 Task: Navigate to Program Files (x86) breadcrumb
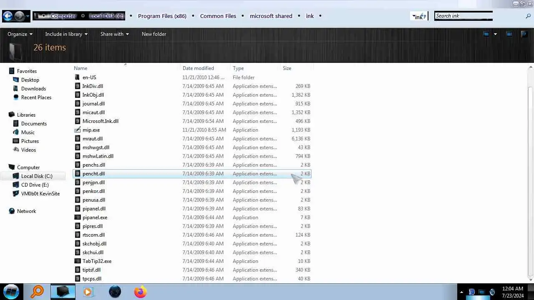pos(162,16)
